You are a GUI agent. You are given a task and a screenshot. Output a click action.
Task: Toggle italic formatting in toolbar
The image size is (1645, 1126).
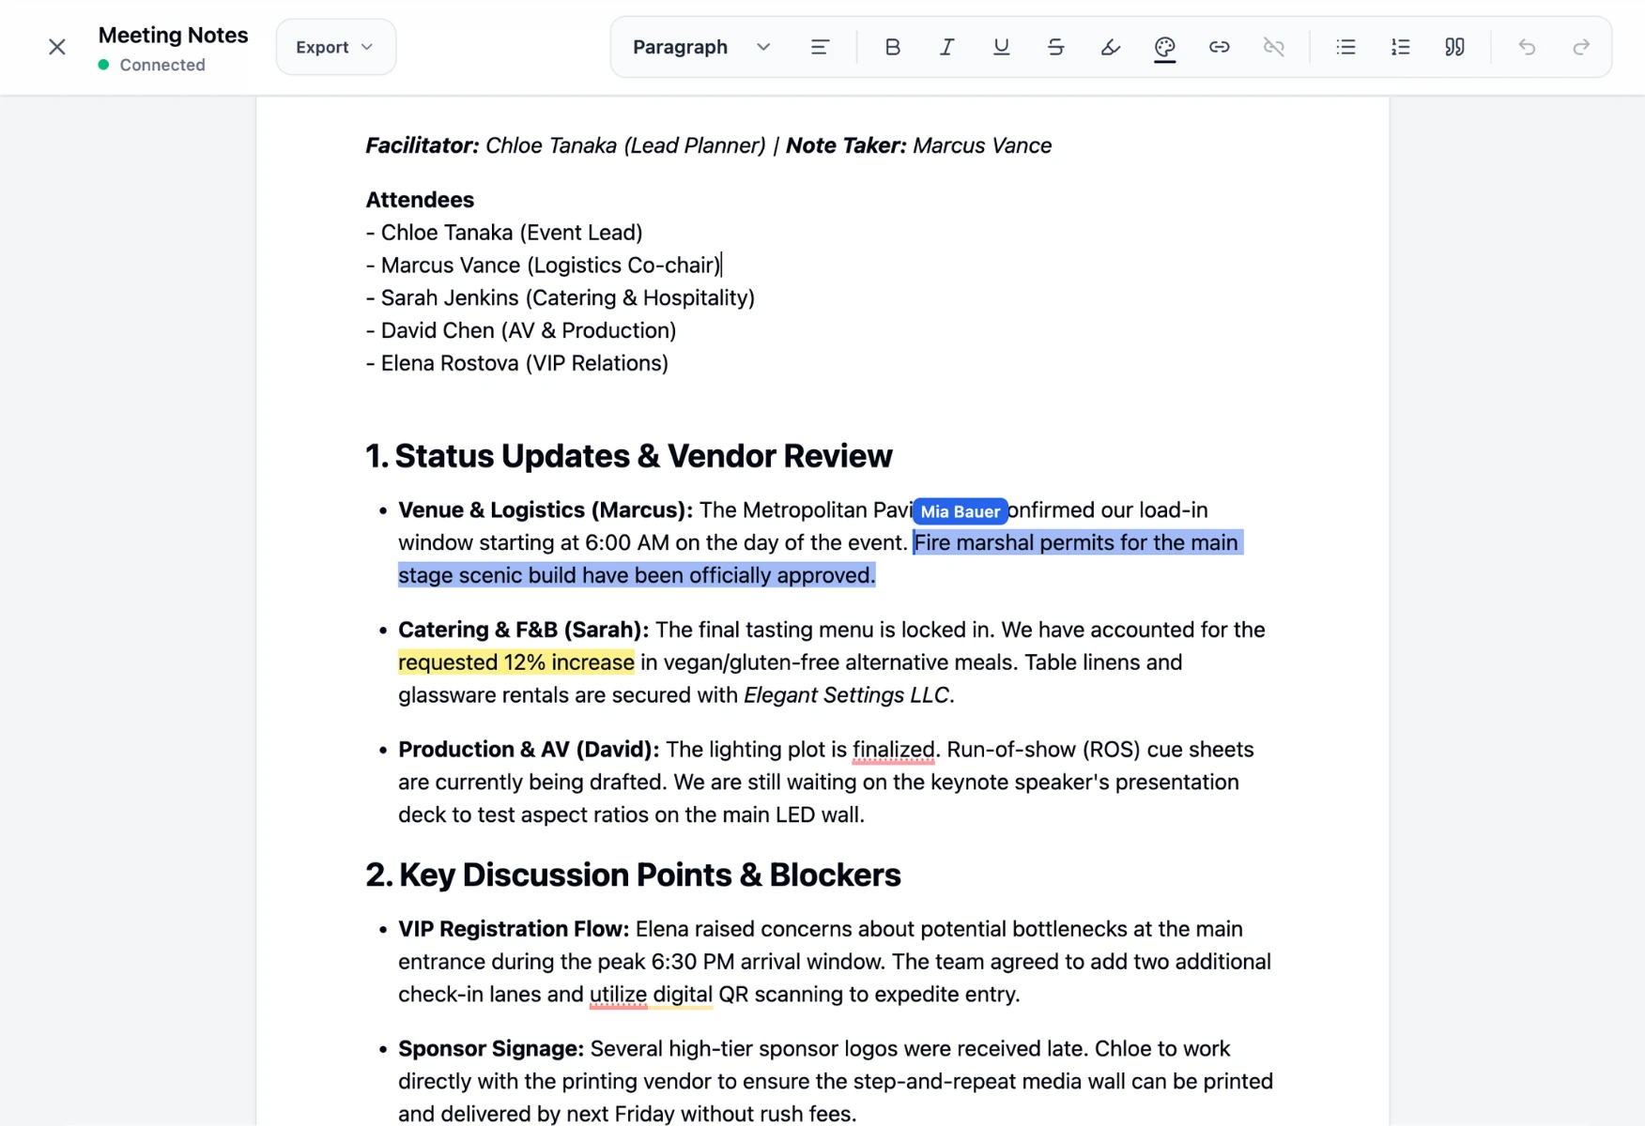[x=946, y=47]
